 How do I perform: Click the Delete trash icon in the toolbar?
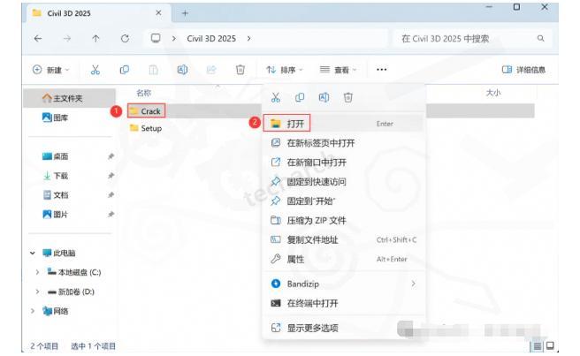point(240,70)
